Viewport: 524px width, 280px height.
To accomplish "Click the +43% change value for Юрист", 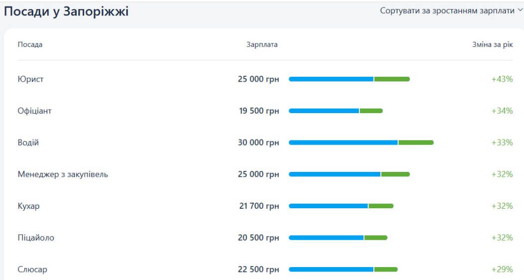I will pos(502,79).
